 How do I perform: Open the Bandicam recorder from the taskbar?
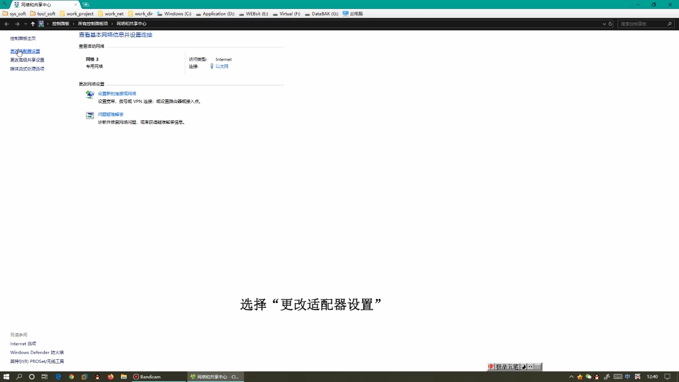147,377
